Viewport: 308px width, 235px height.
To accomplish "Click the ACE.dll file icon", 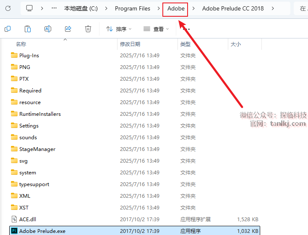I will click(14, 219).
